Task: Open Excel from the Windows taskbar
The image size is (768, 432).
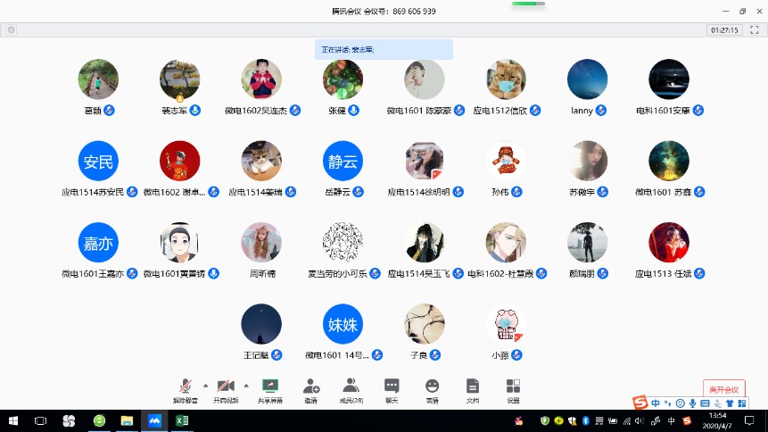Action: tap(182, 420)
